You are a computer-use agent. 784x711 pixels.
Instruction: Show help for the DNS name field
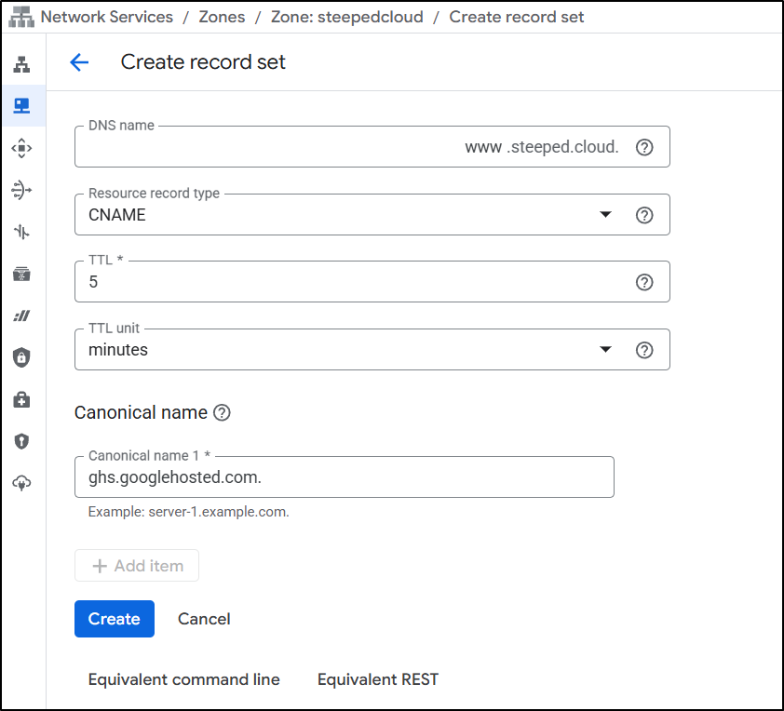[643, 147]
